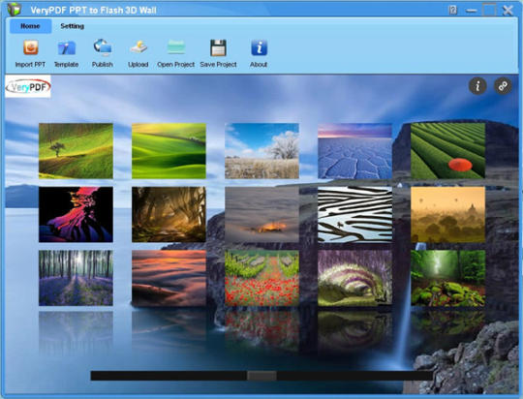Click the VeryPDF logo

[x=28, y=86]
